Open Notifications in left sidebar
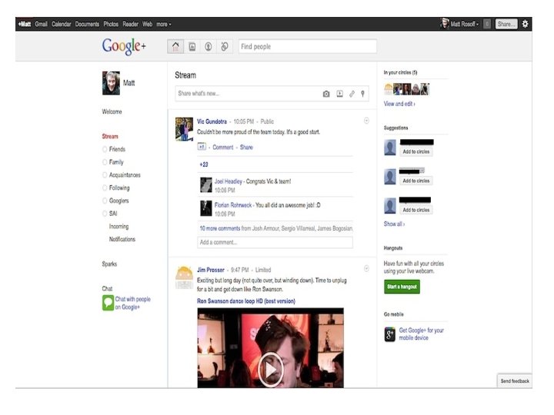 (122, 239)
